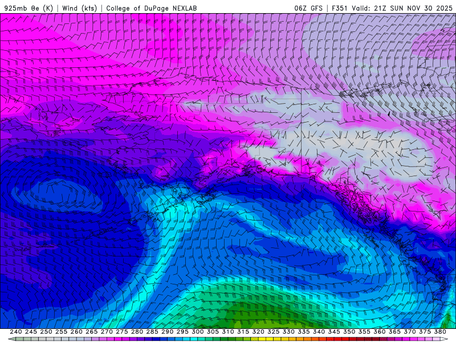Click the 250 colorbar value
This screenshot has width=456, height=342.
[46, 332]
